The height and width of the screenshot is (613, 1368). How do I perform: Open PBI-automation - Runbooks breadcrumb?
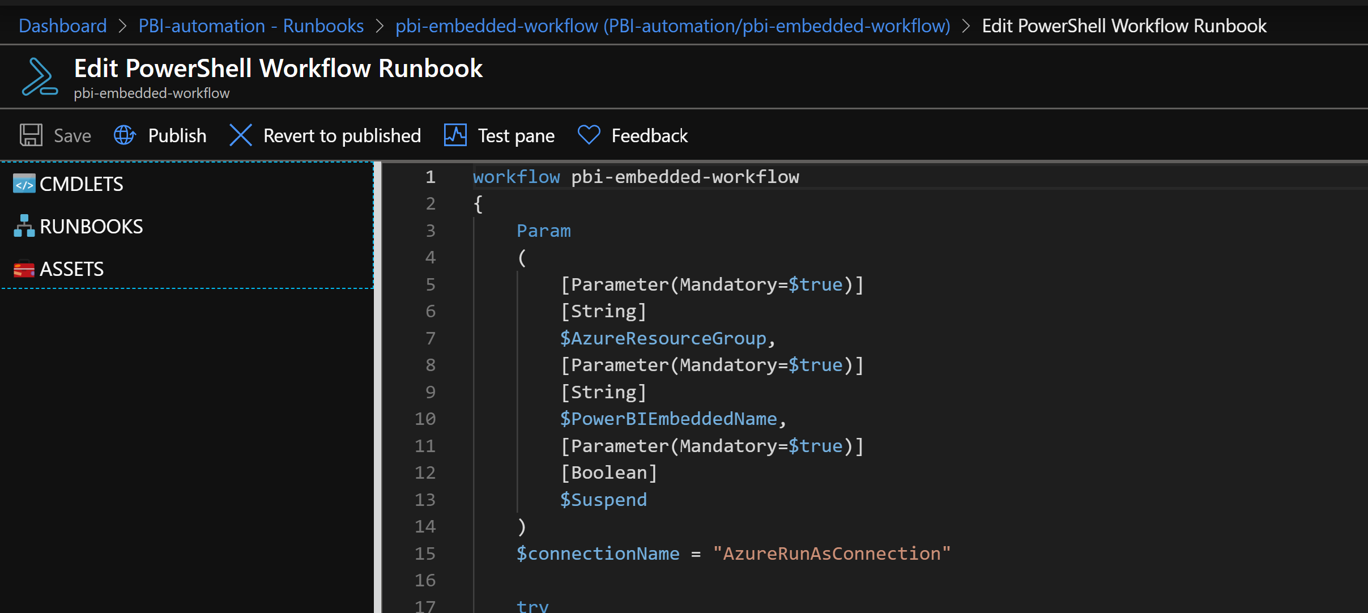tap(251, 26)
